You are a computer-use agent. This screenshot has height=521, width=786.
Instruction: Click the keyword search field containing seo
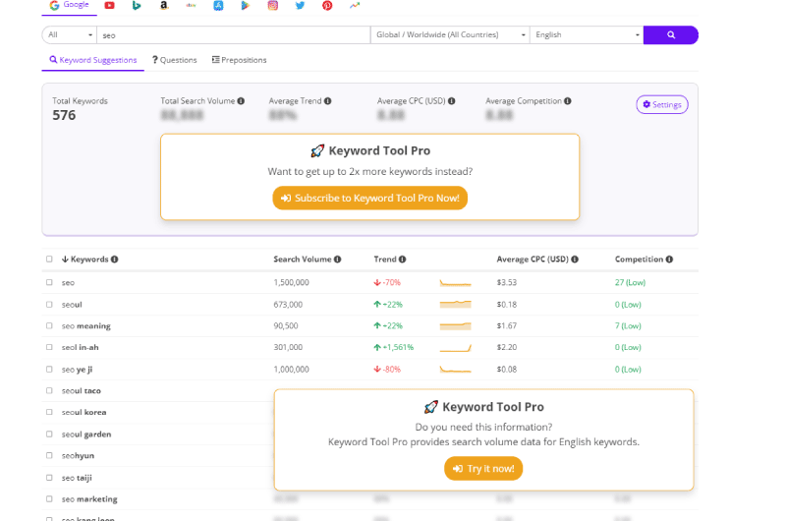coord(233,35)
